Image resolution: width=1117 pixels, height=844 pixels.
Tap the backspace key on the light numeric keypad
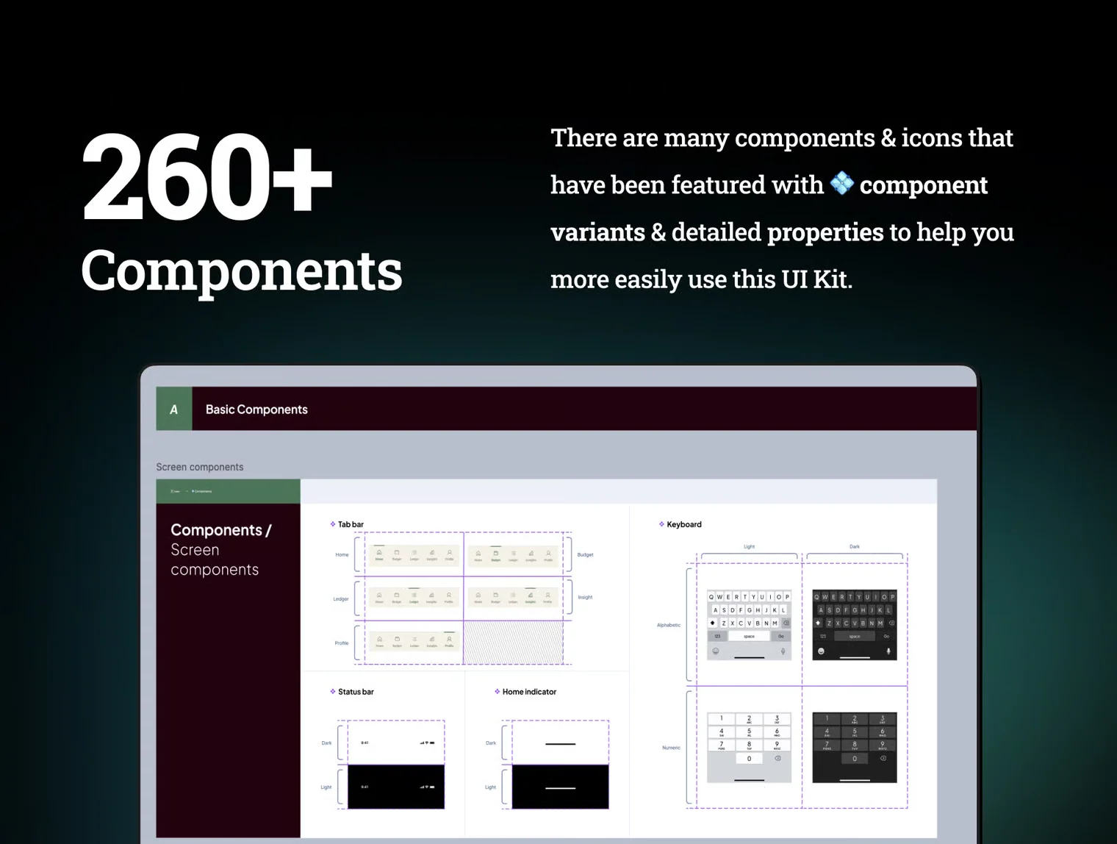[777, 758]
